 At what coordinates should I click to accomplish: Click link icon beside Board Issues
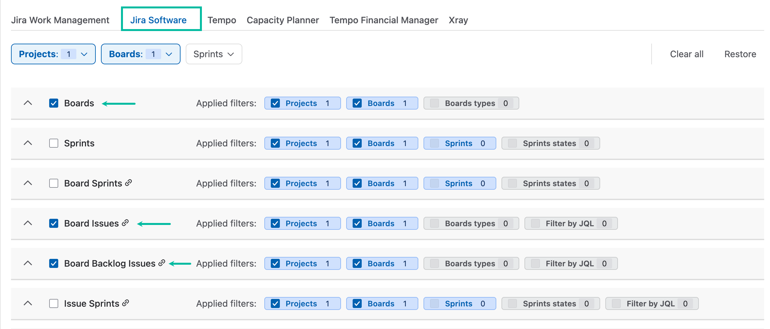(x=125, y=223)
